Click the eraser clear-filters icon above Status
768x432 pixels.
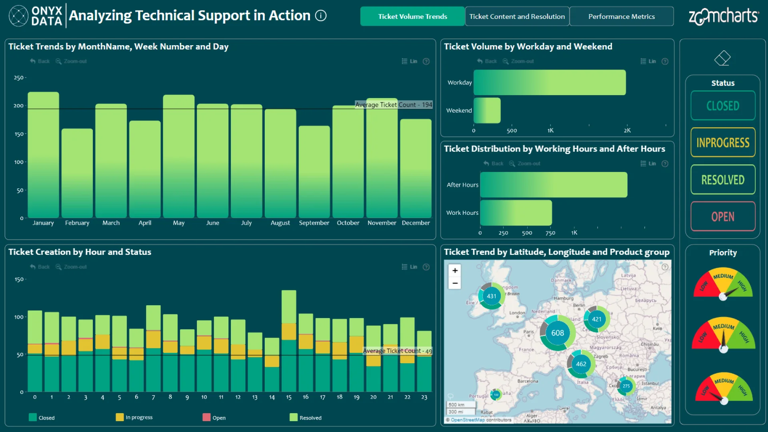coord(722,58)
